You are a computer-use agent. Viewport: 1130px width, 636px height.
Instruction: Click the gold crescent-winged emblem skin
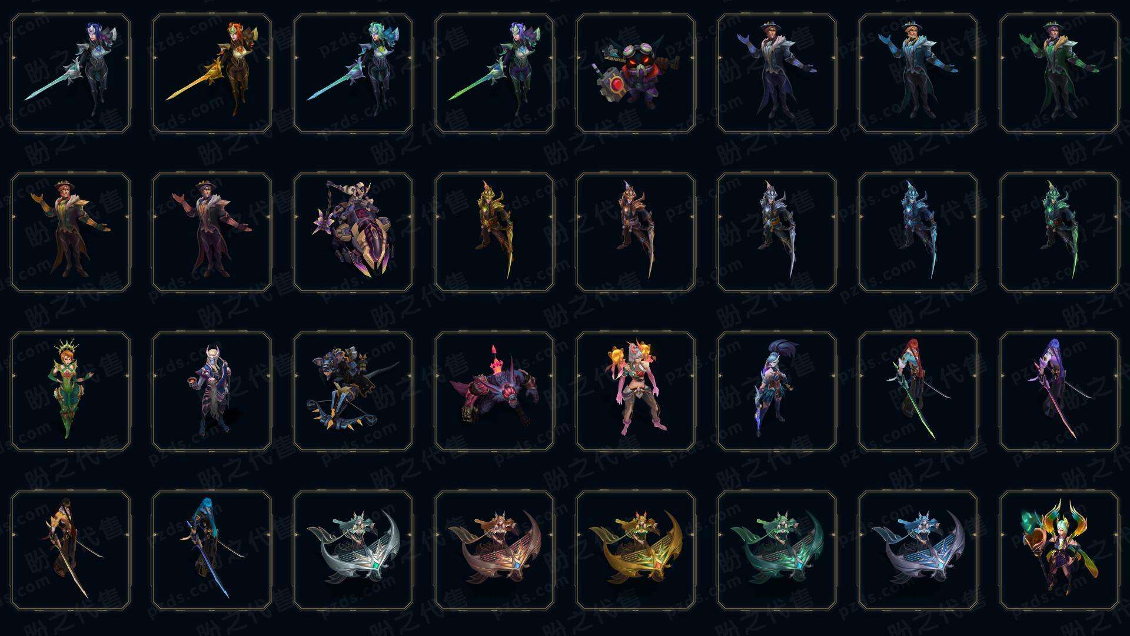pos(636,550)
